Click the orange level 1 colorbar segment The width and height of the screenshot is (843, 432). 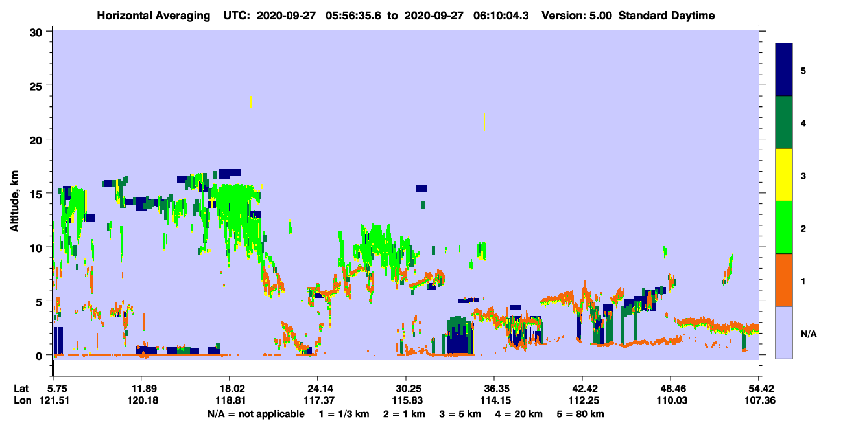coord(784,280)
